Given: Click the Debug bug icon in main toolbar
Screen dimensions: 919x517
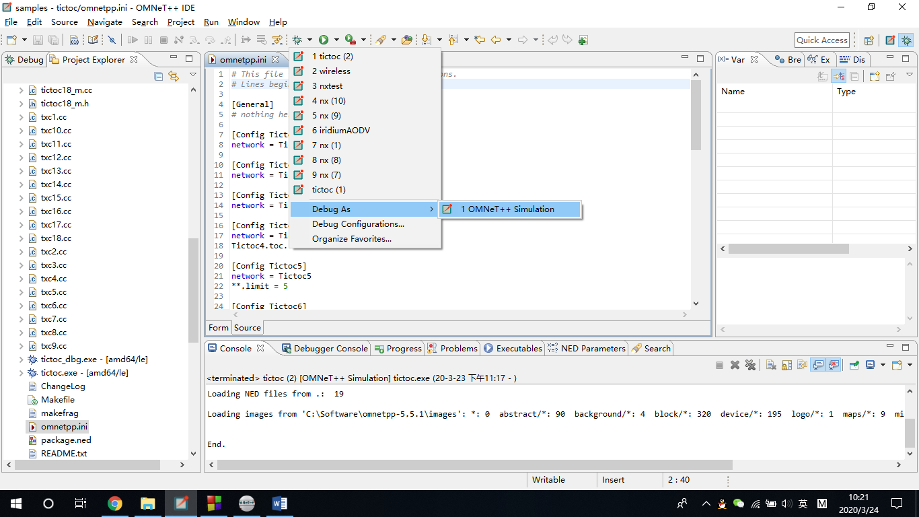Looking at the screenshot, I should coord(297,40).
